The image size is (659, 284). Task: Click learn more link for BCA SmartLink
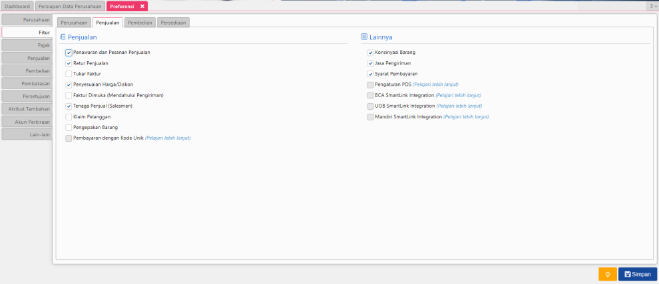point(458,95)
